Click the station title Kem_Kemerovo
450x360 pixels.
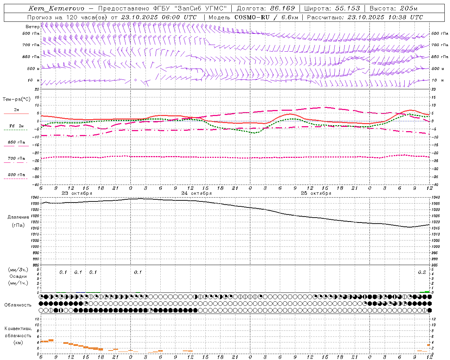coord(57,8)
